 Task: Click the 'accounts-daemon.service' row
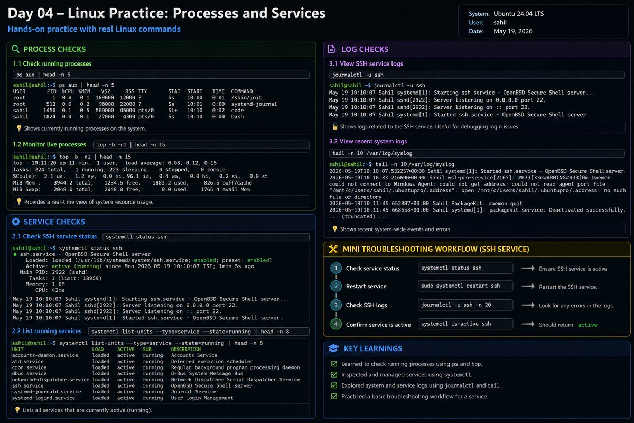point(115,355)
